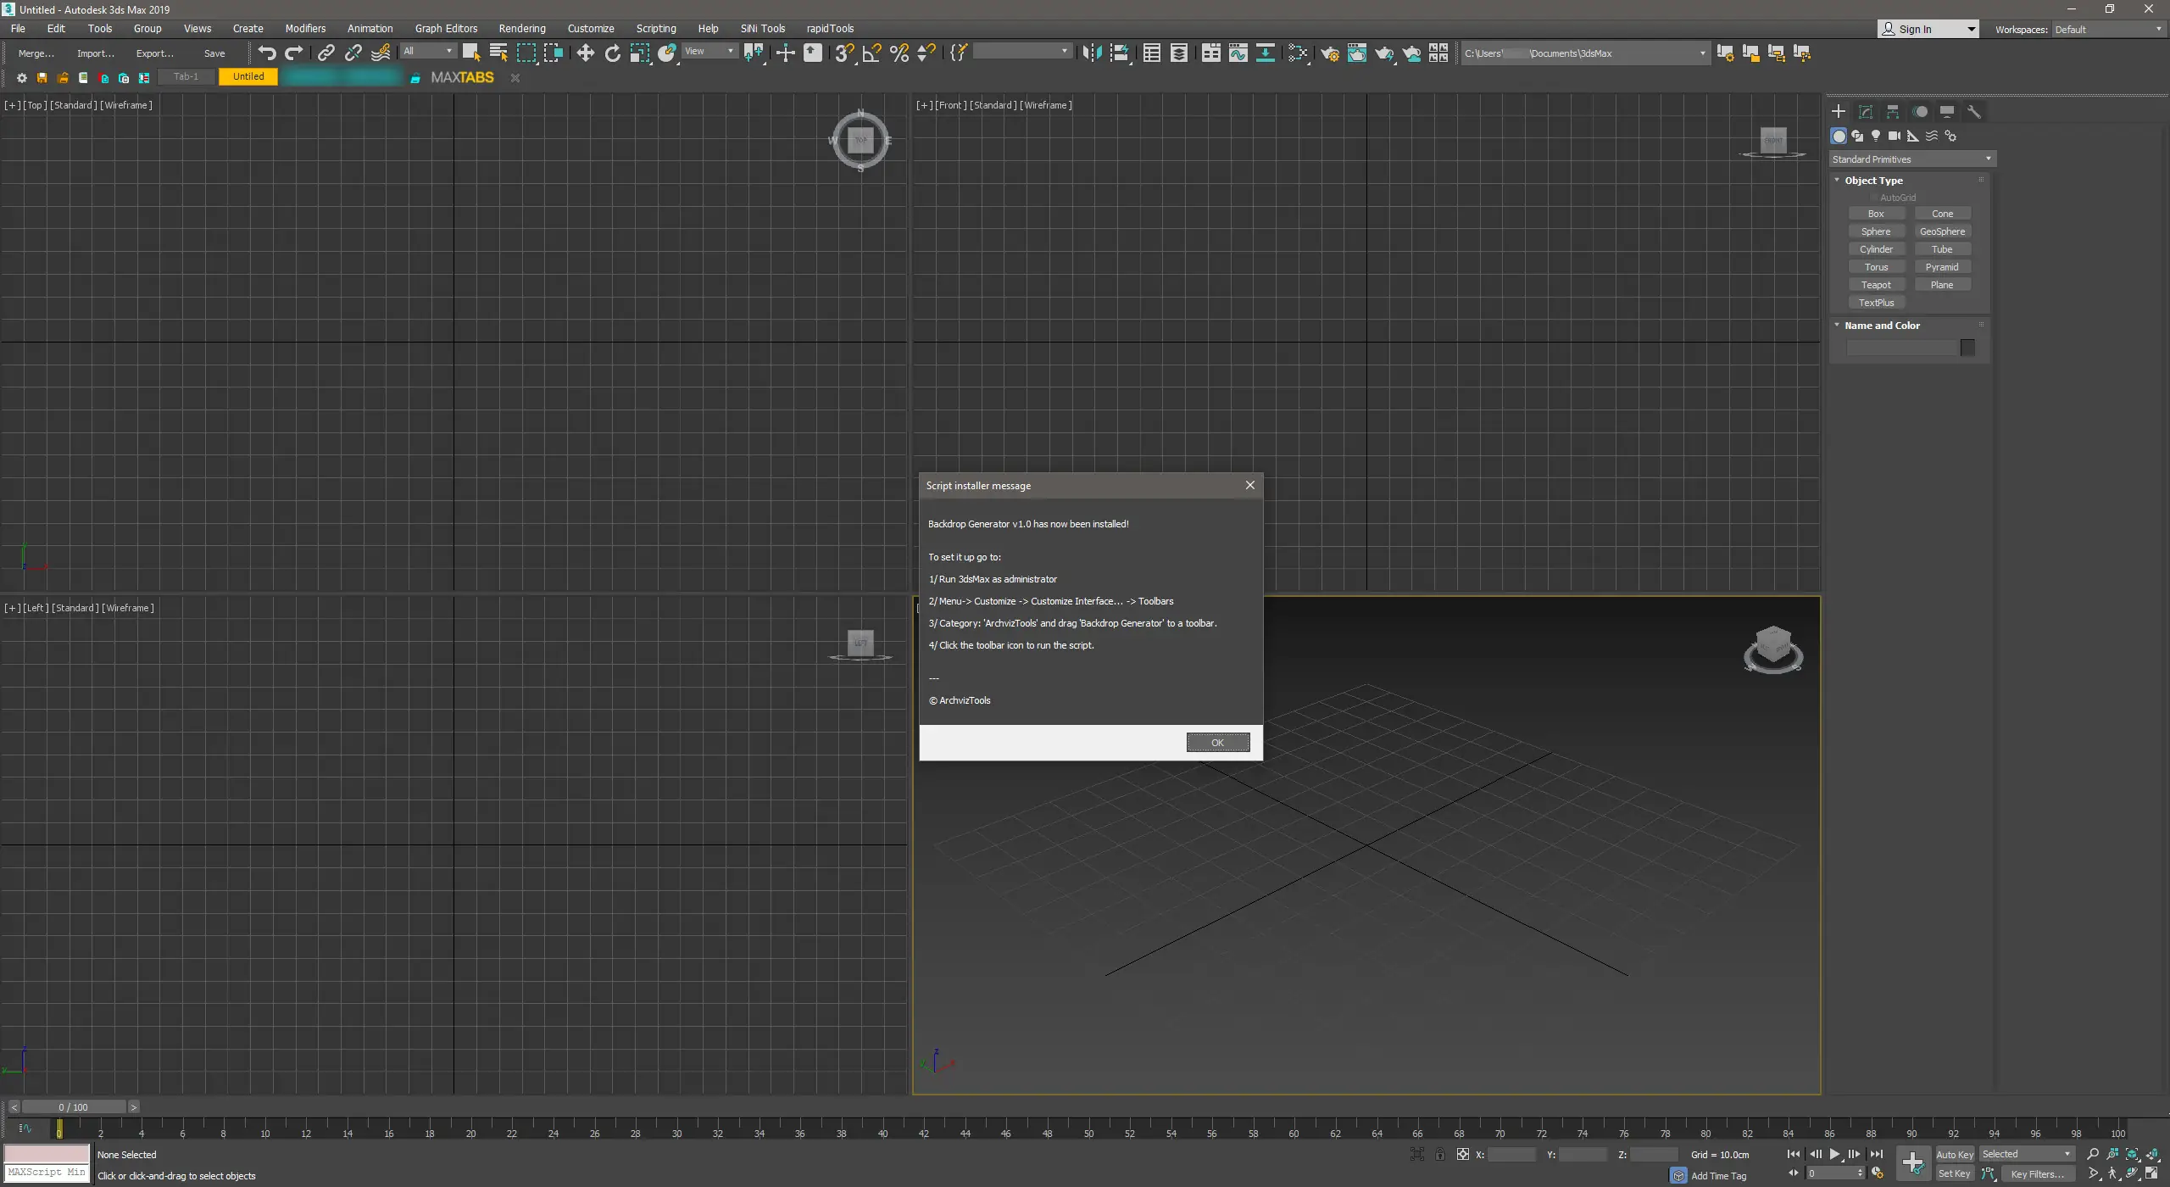Enable Auto Key animation mode
2170x1187 pixels.
pyautogui.click(x=1954, y=1154)
